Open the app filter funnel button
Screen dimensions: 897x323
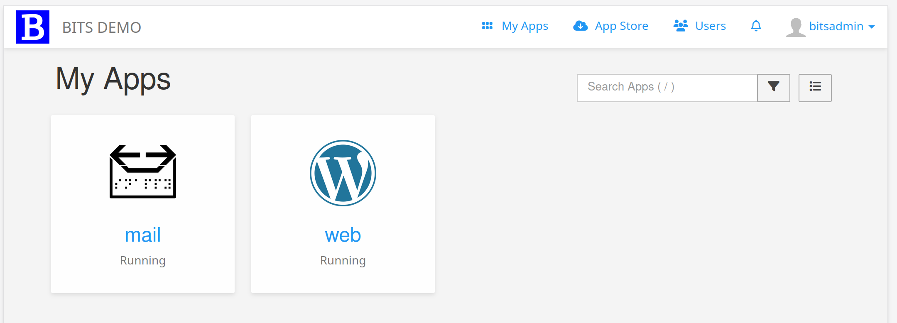[773, 88]
